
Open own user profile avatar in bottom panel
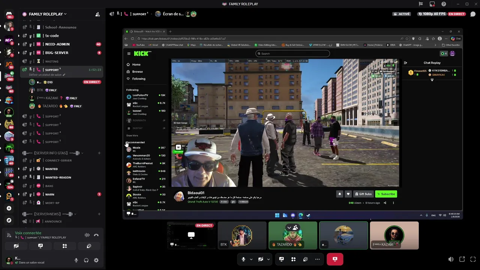coord(9,260)
